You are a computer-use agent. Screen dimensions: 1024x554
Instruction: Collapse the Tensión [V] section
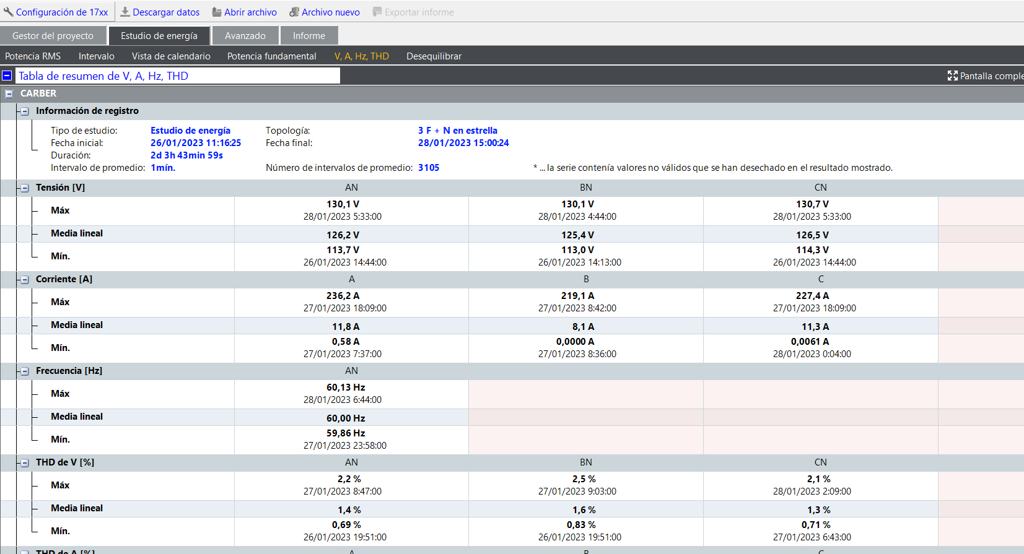click(25, 188)
